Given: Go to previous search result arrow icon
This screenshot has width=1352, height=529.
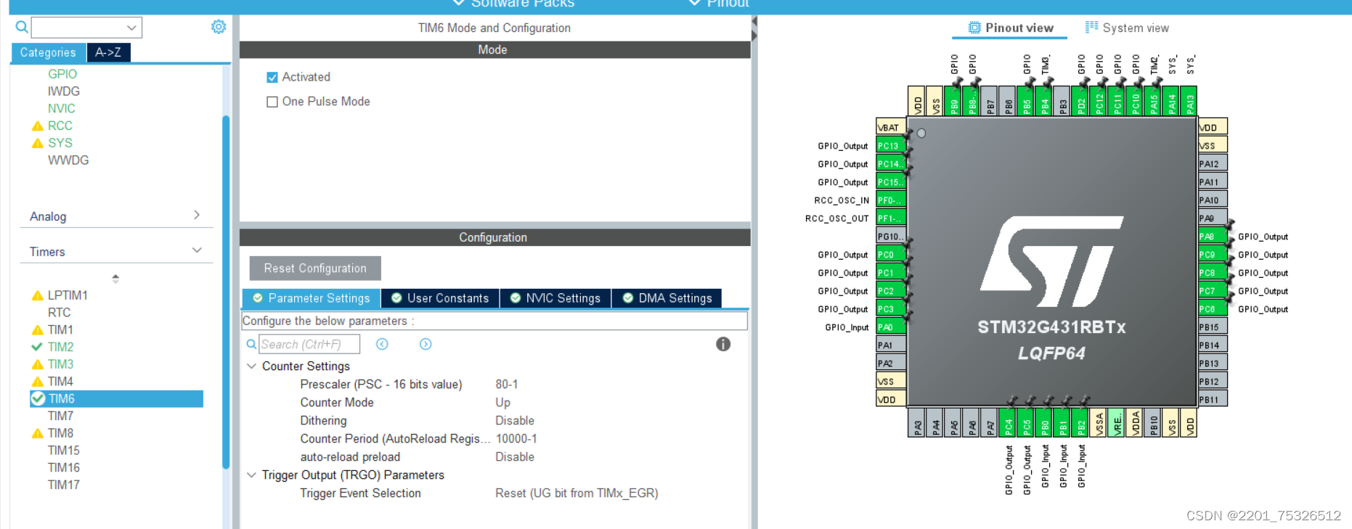Looking at the screenshot, I should (382, 344).
